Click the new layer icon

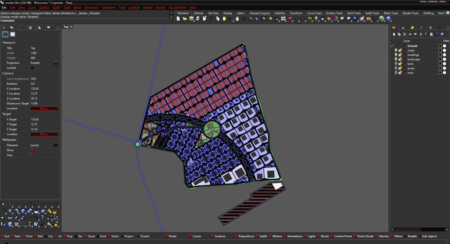[394, 34]
